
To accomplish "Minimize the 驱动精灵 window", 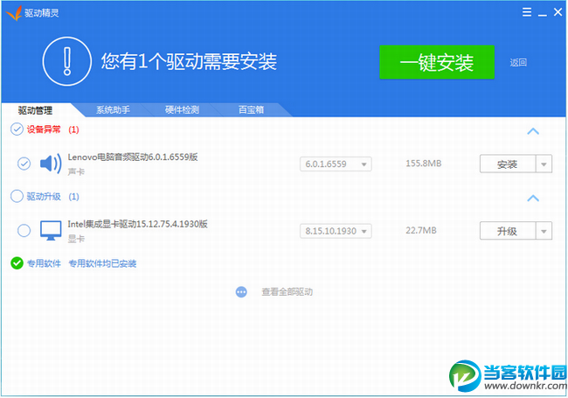I will [x=543, y=15].
